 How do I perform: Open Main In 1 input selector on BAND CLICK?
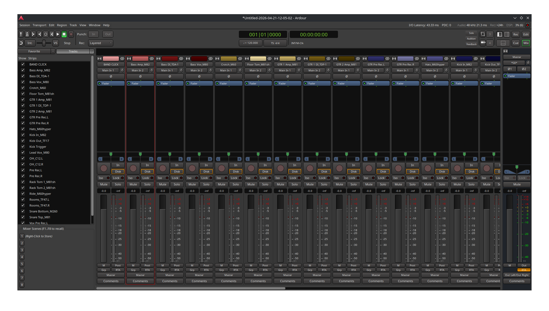coord(108,70)
